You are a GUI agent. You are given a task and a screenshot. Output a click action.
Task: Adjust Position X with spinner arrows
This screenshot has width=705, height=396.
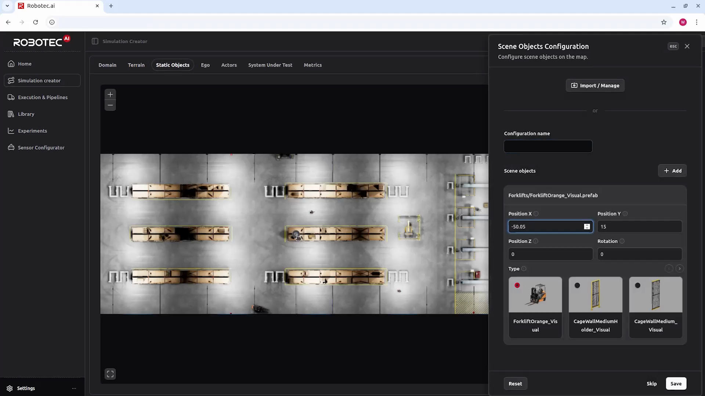tap(587, 227)
